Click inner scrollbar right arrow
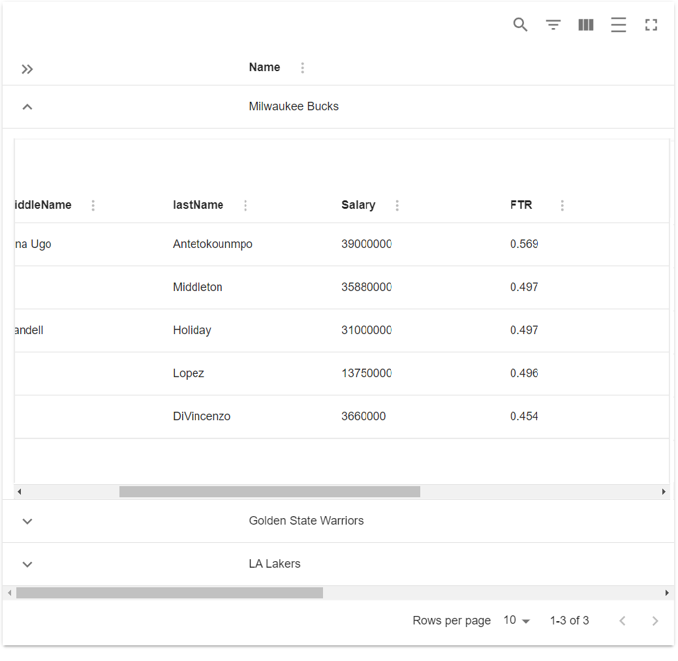The height and width of the screenshot is (661, 678). (x=664, y=491)
